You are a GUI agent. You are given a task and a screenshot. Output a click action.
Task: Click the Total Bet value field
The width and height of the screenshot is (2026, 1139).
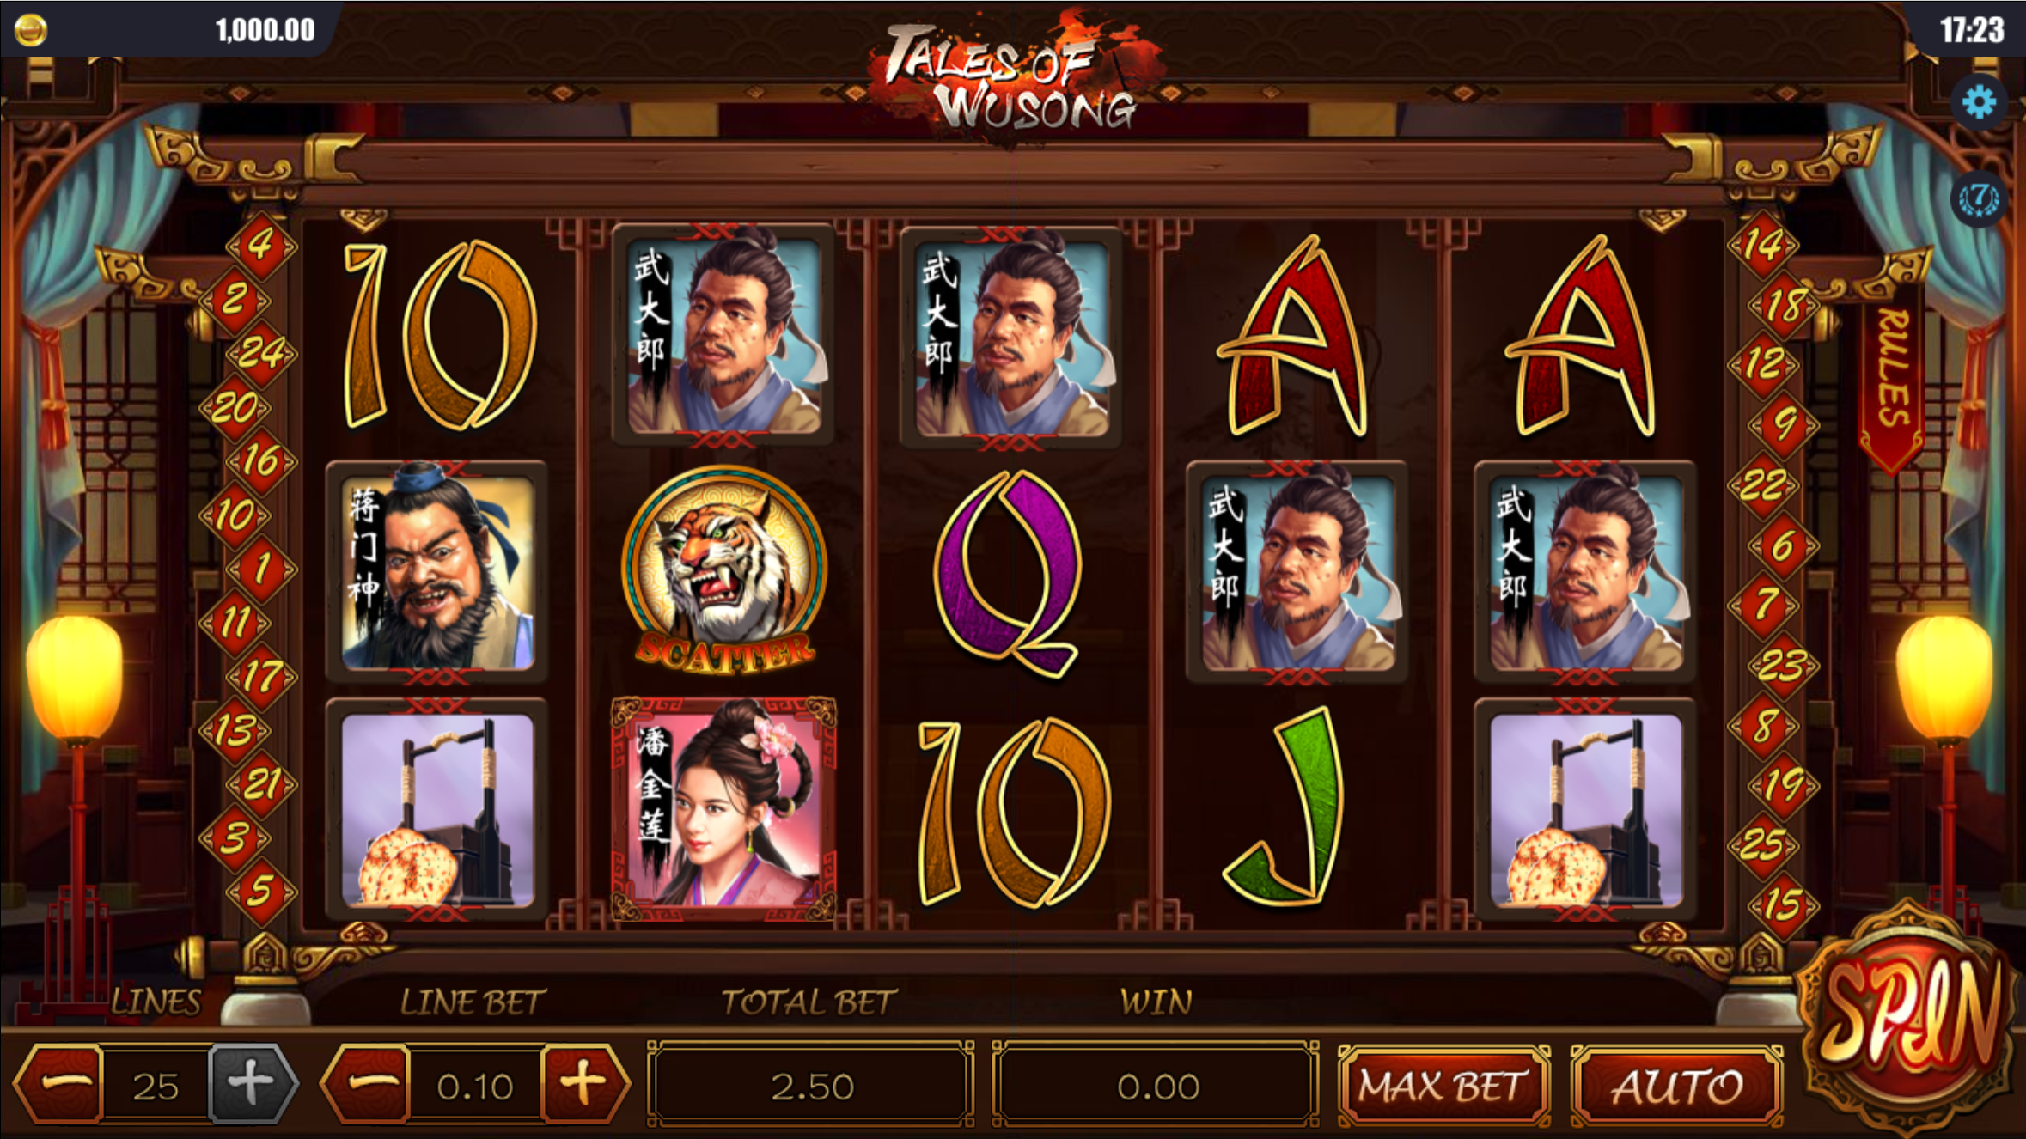coord(811,1086)
